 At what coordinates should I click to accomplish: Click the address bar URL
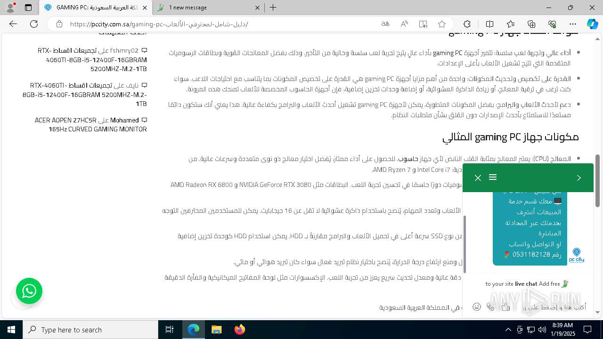click(x=159, y=24)
